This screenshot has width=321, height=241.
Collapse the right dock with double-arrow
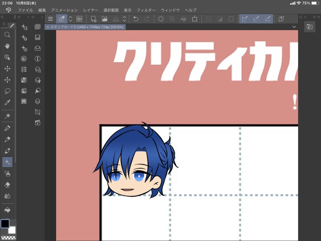(x=314, y=17)
